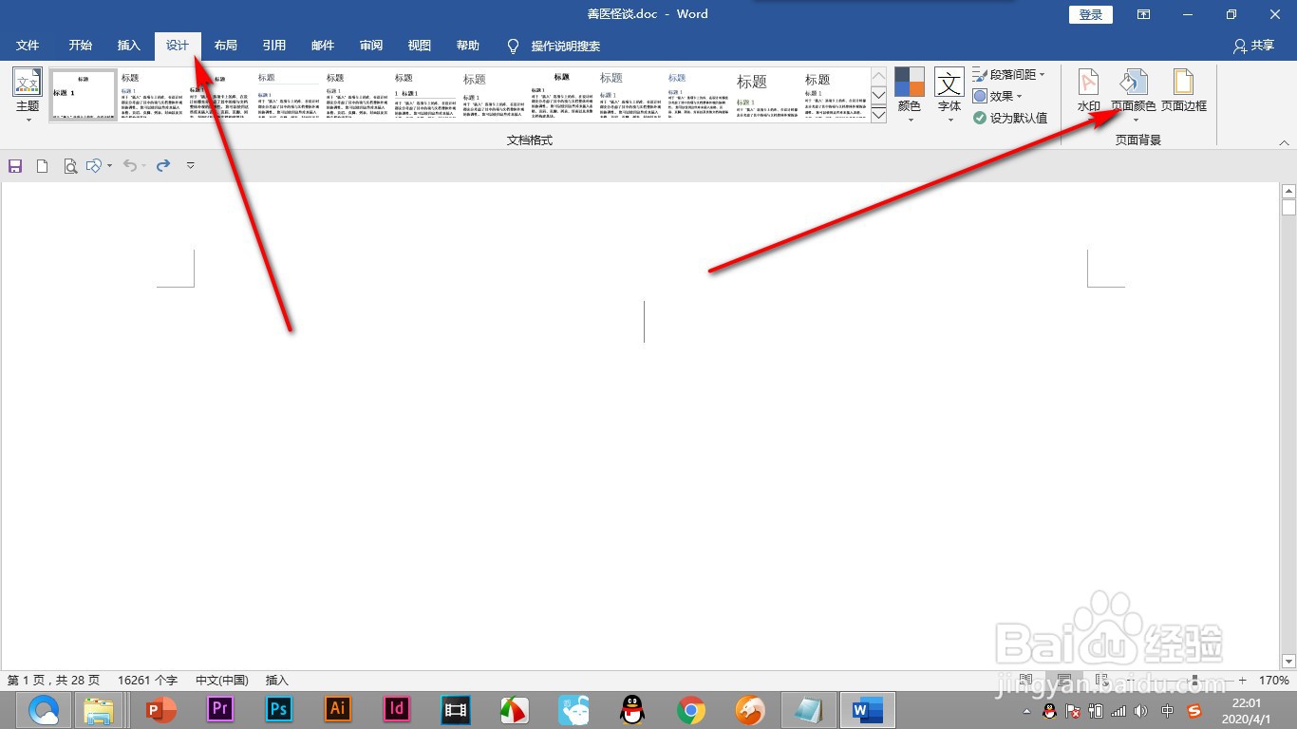The image size is (1297, 729).
Task: Switch to the Review (审阅) tab
Action: coord(371,46)
